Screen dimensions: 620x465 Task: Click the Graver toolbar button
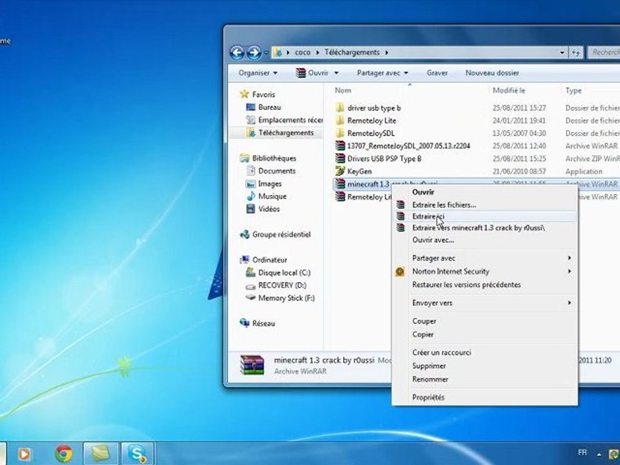pyautogui.click(x=437, y=73)
